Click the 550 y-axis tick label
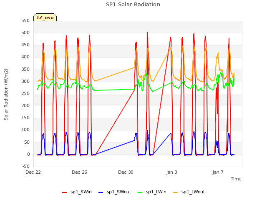 pyautogui.click(x=25, y=21)
